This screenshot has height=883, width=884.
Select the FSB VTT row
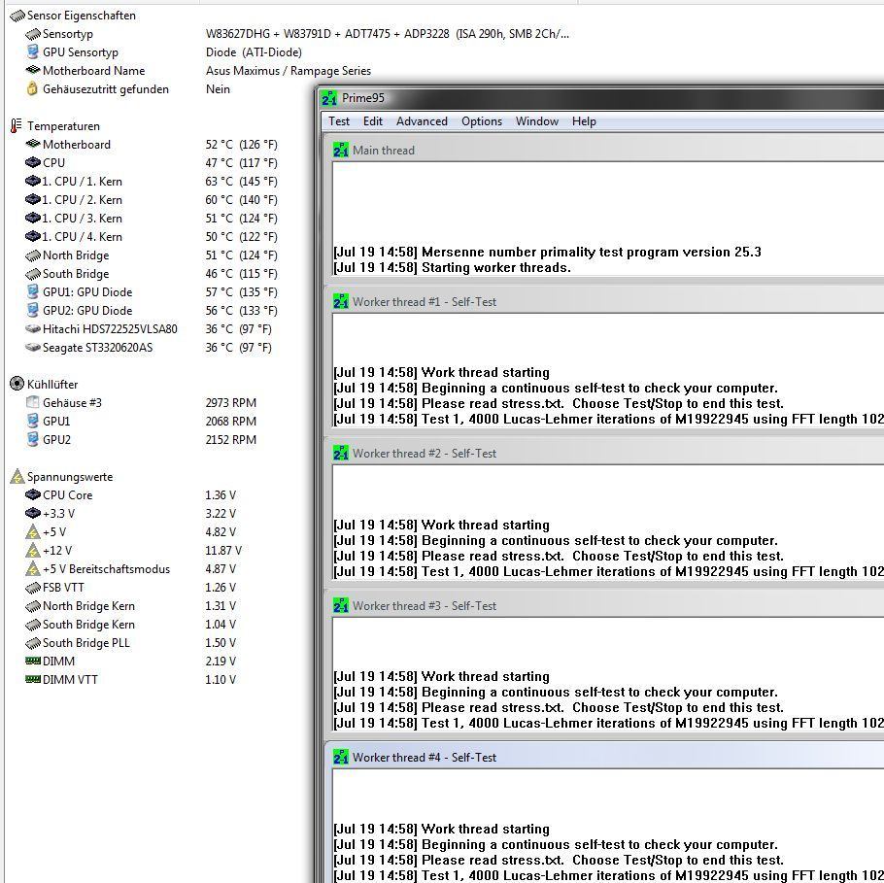click(131, 588)
